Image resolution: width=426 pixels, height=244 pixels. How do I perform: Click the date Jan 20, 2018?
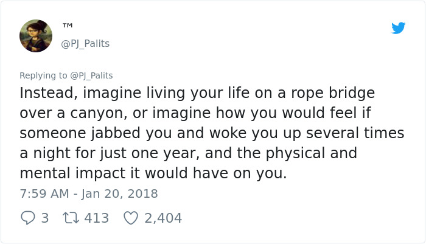pos(119,193)
